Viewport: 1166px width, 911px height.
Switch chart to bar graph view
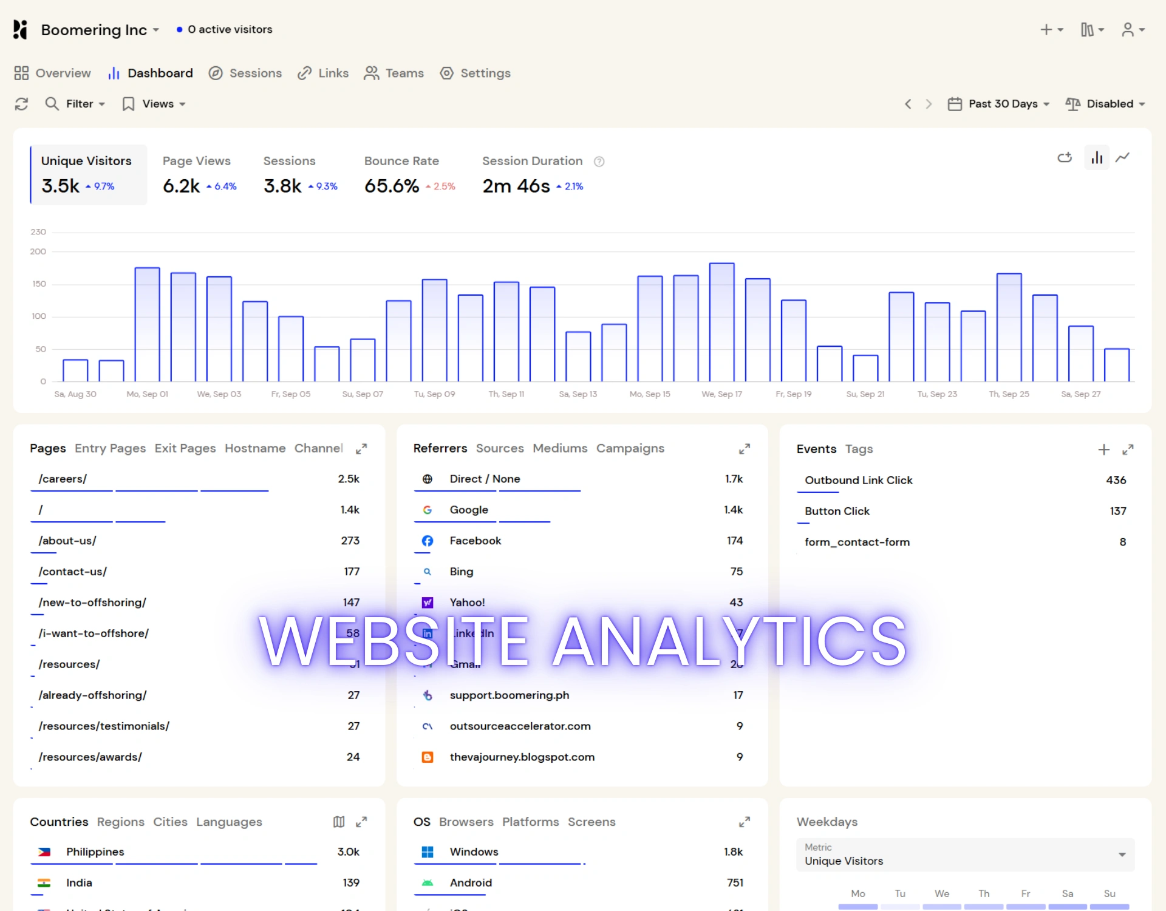1097,158
